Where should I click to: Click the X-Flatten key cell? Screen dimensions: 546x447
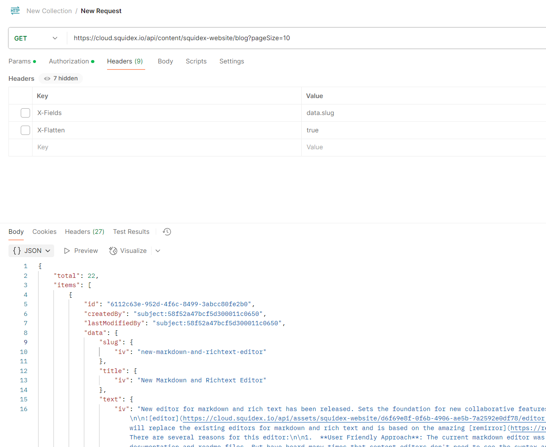167,130
